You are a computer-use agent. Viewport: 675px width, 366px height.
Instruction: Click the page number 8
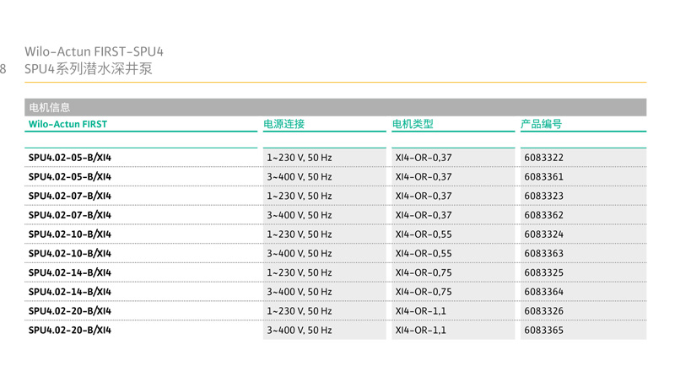[x=3, y=69]
